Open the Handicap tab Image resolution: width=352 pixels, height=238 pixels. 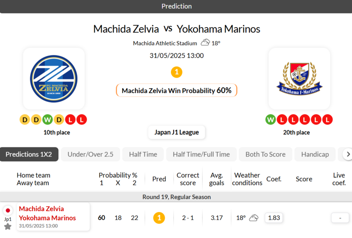pyautogui.click(x=315, y=154)
